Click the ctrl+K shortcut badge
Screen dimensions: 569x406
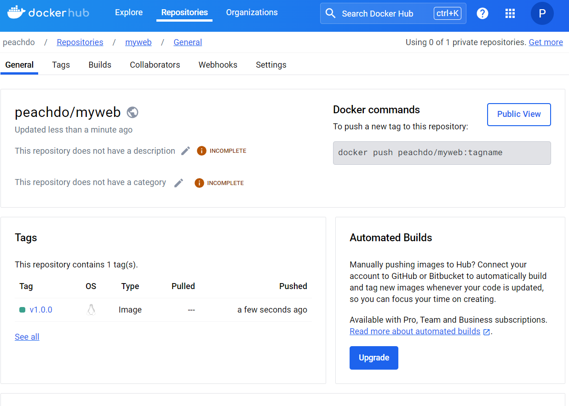[x=448, y=13]
